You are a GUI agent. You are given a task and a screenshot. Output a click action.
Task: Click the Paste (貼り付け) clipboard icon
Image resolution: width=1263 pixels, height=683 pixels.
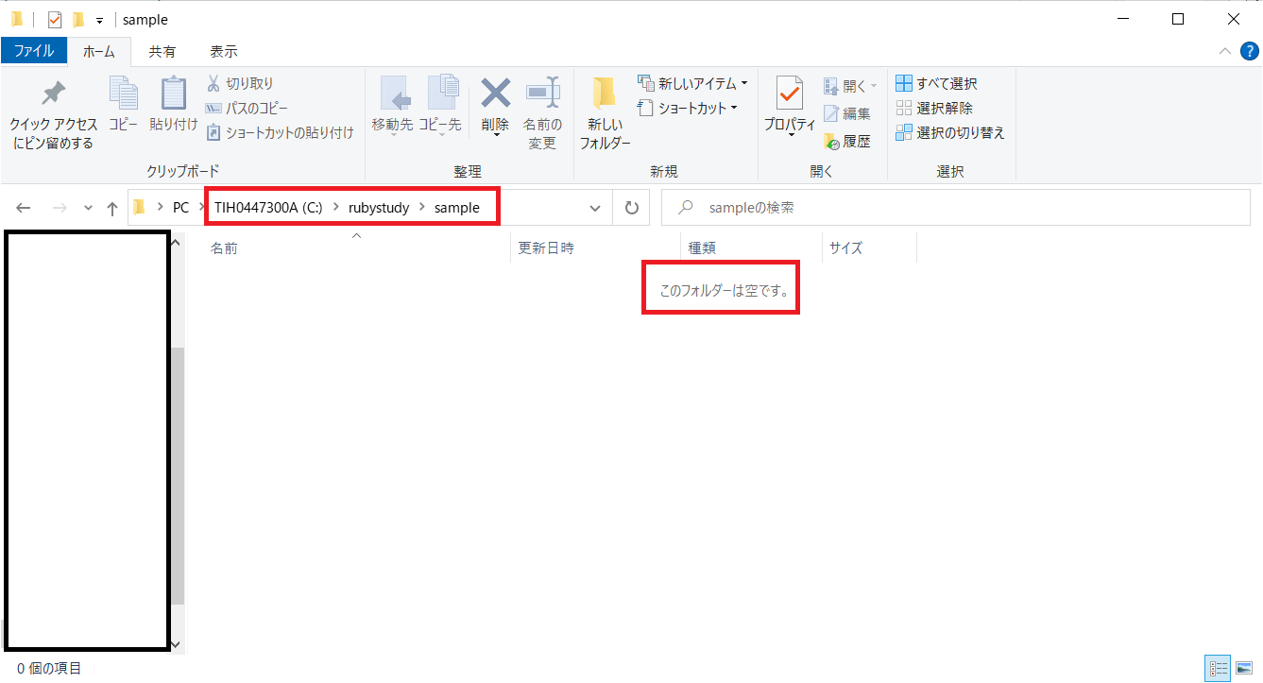pos(174,94)
